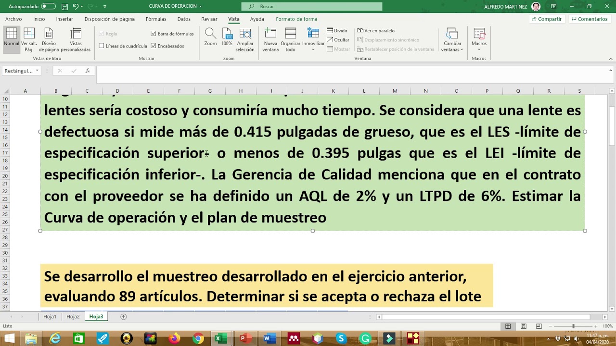
Task: Click Dividir window split
Action: tap(337, 31)
